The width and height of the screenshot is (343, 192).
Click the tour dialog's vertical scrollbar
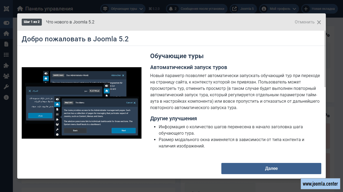[325, 59]
